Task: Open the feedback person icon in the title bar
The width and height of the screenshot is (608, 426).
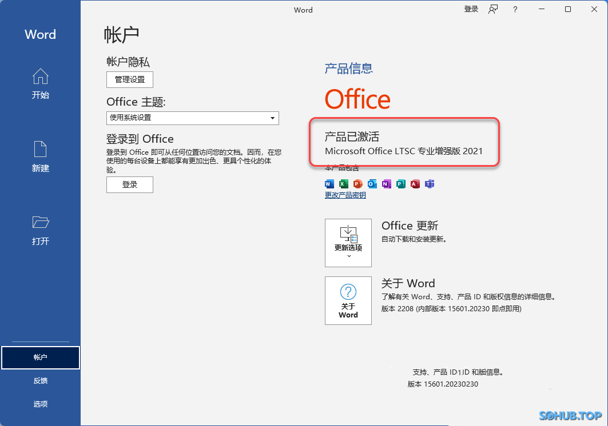Action: click(493, 9)
